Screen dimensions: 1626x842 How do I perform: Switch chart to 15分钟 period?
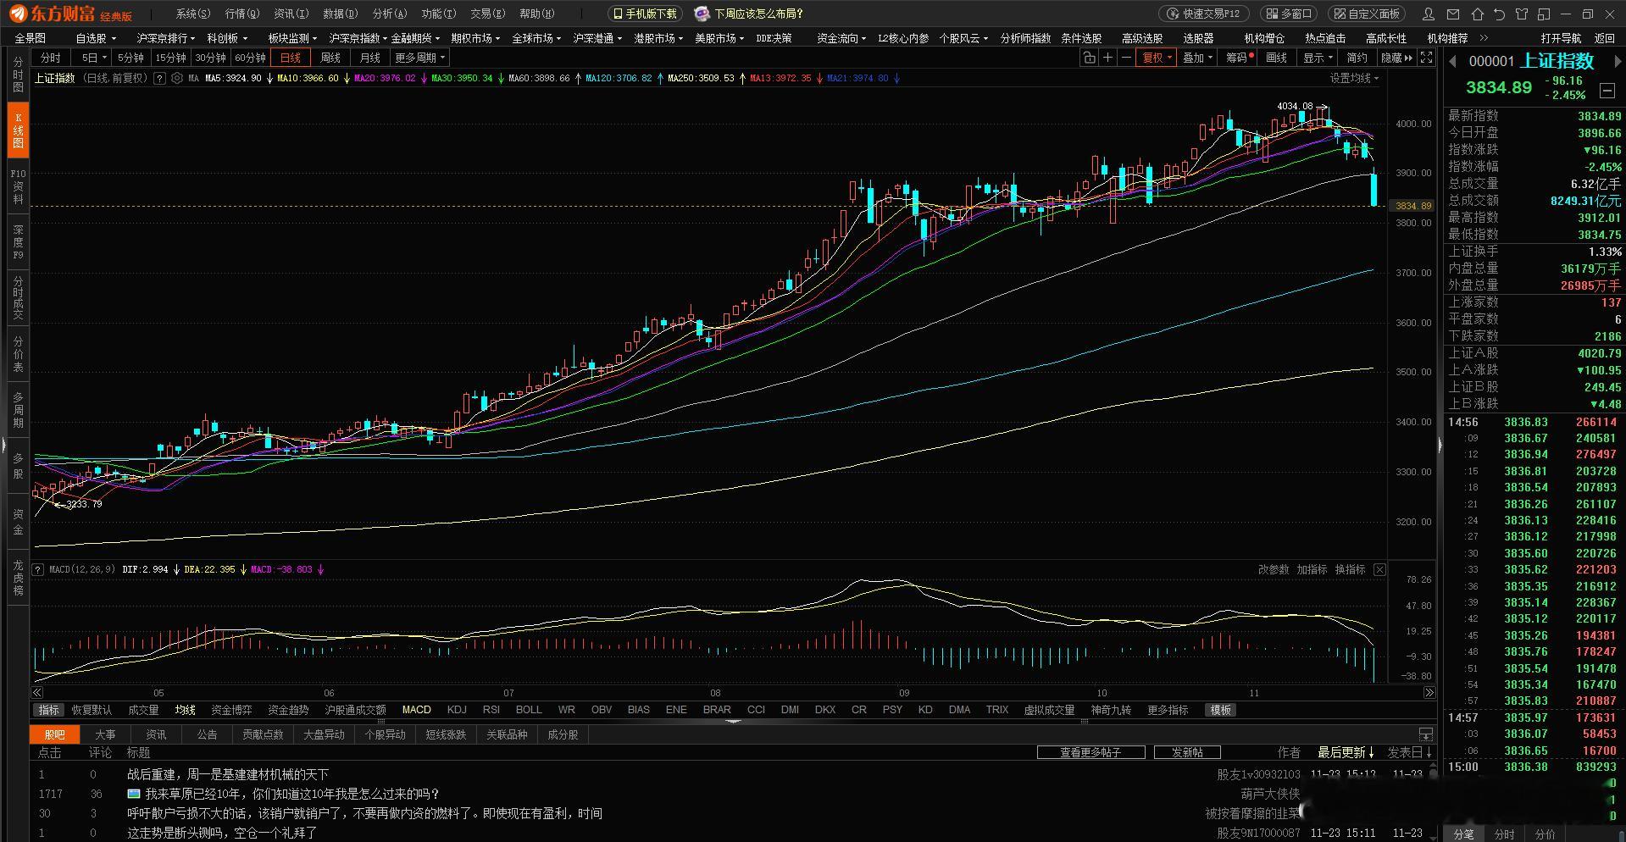[x=170, y=58]
